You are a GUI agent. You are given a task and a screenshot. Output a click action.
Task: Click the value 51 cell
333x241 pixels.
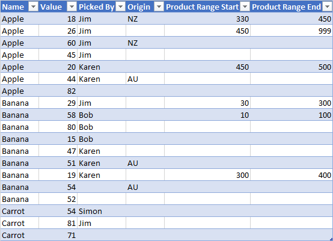point(58,163)
